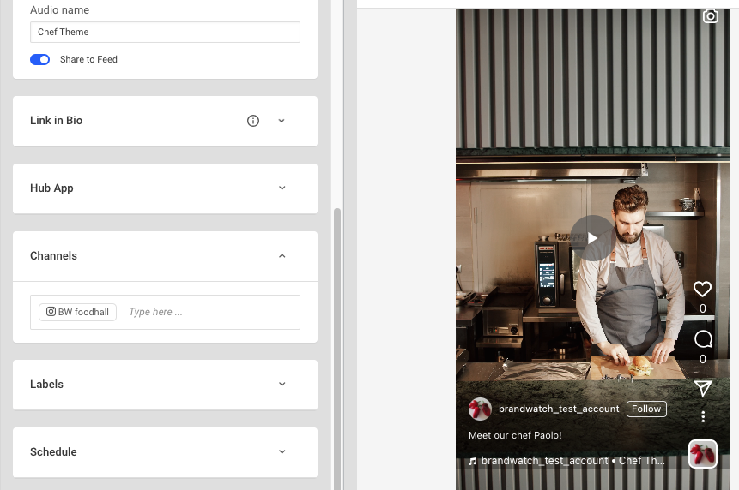Open brandwatch_test_account profile avatar
Viewport: 739px width, 490px height.
tap(480, 409)
